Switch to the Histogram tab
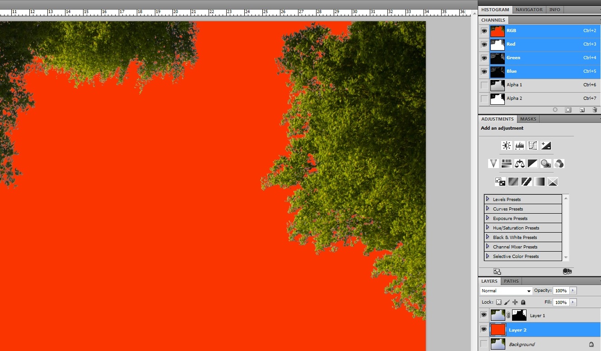Viewport: 601px width, 351px height. coord(495,9)
